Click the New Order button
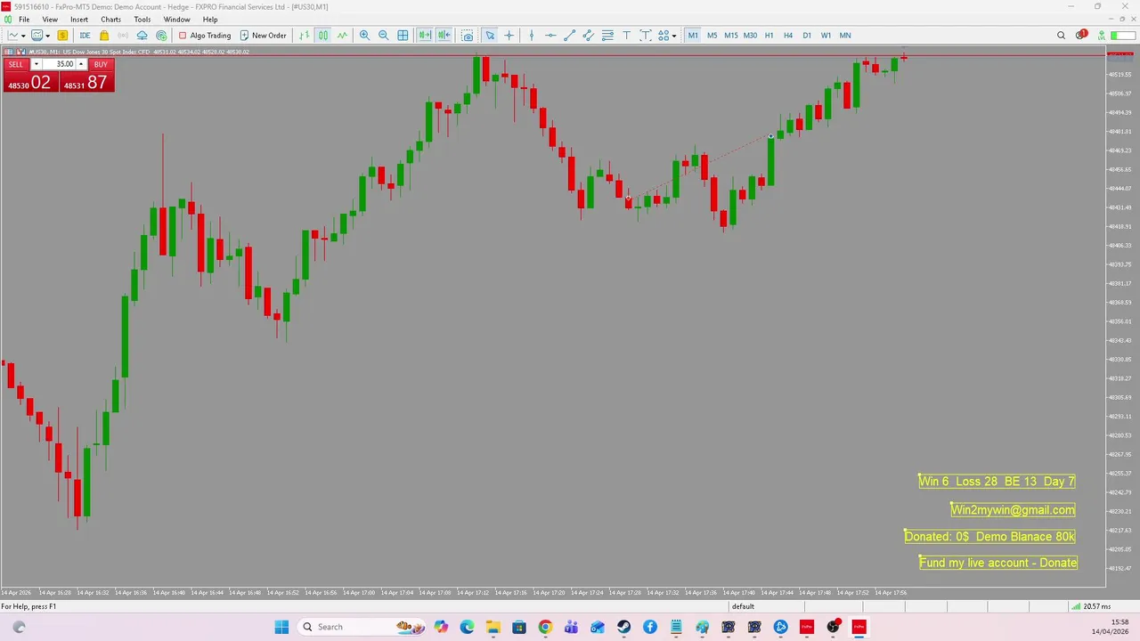Image resolution: width=1140 pixels, height=641 pixels. click(263, 36)
